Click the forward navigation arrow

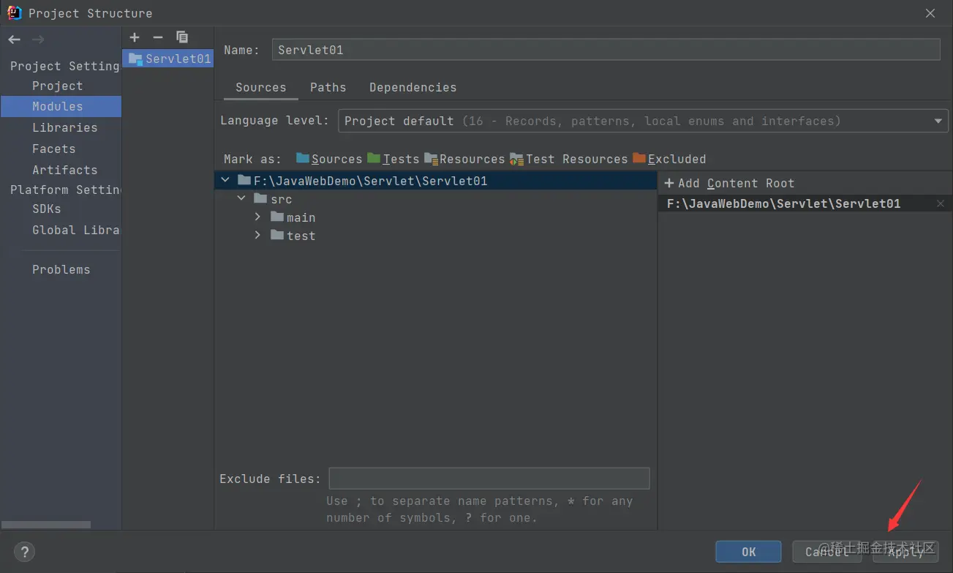(38, 40)
